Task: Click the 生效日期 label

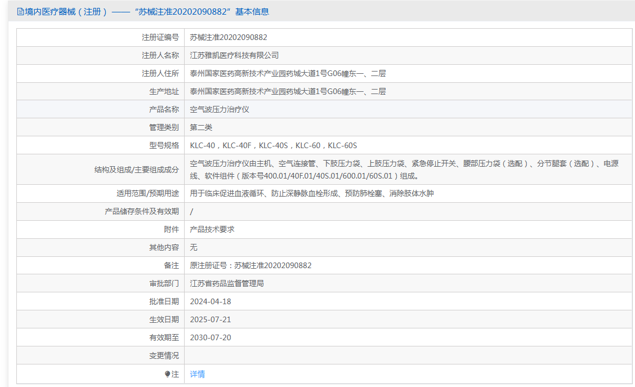Action: click(164, 319)
